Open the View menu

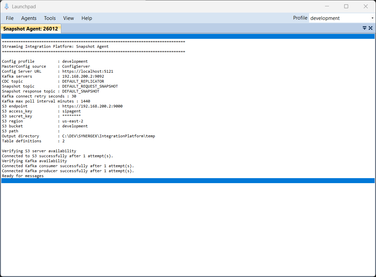(x=68, y=18)
